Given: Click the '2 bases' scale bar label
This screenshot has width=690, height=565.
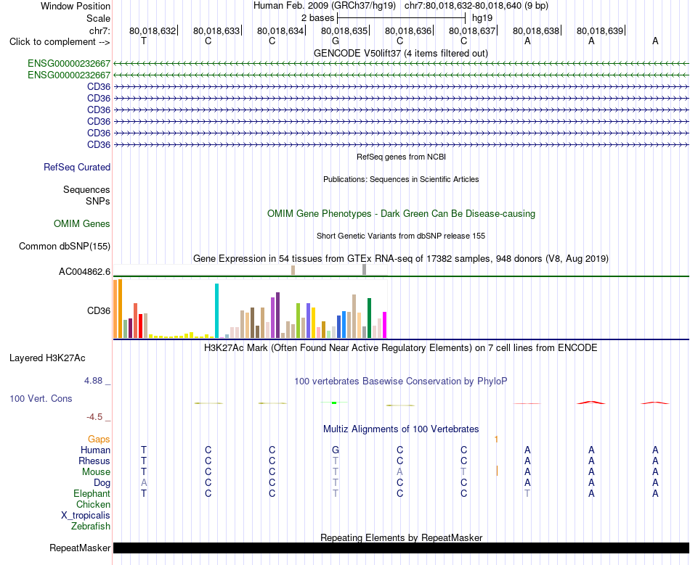Looking at the screenshot, I should (x=317, y=18).
